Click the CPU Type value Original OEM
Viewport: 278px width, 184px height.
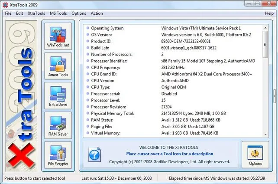tap(174, 87)
